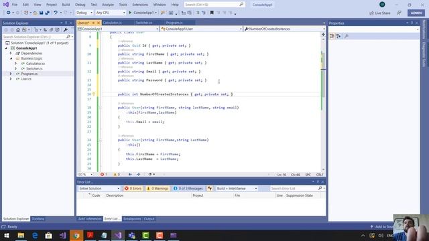Click the Undo arrow icon
This screenshot has width=429, height=241.
coord(56,13)
